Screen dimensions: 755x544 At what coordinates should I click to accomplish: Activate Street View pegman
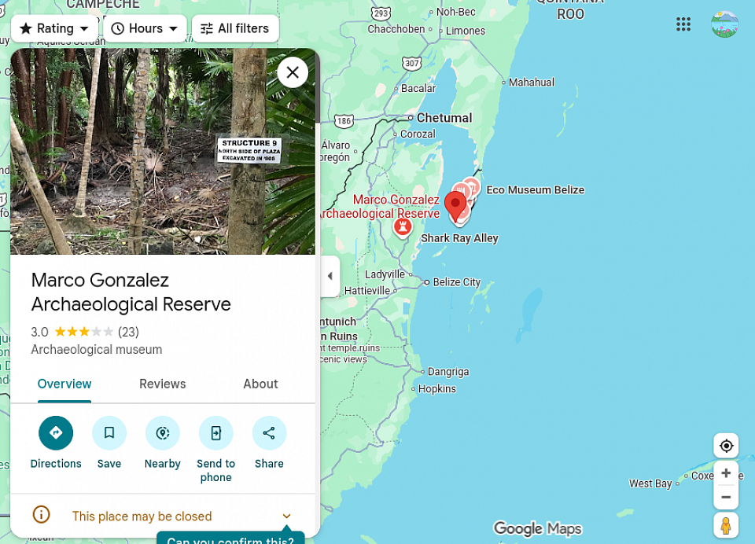pos(726,525)
